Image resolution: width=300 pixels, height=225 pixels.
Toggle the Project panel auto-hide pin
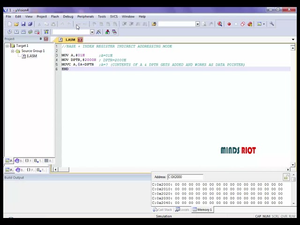coord(41,39)
